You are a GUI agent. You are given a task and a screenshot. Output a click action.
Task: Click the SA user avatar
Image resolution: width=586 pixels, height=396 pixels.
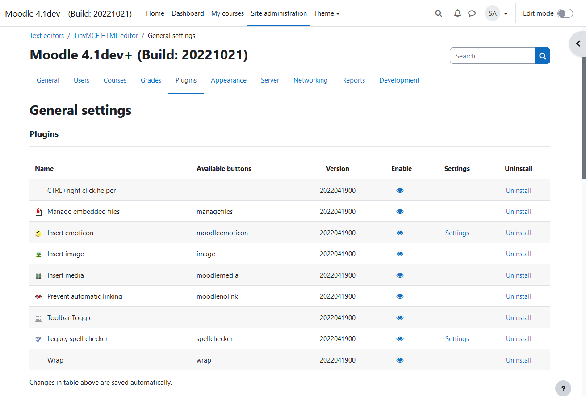tap(492, 13)
